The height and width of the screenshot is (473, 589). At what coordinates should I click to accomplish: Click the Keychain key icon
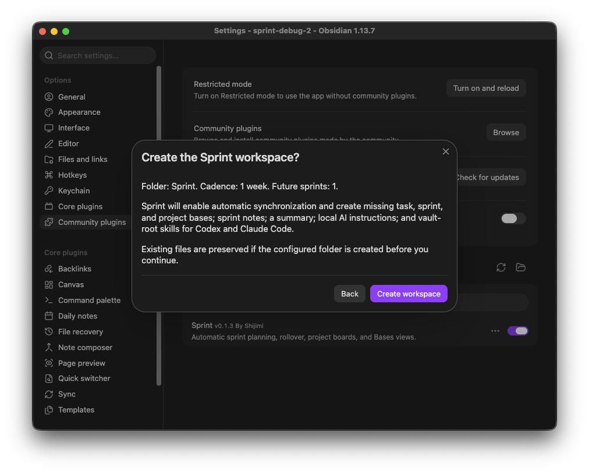49,191
